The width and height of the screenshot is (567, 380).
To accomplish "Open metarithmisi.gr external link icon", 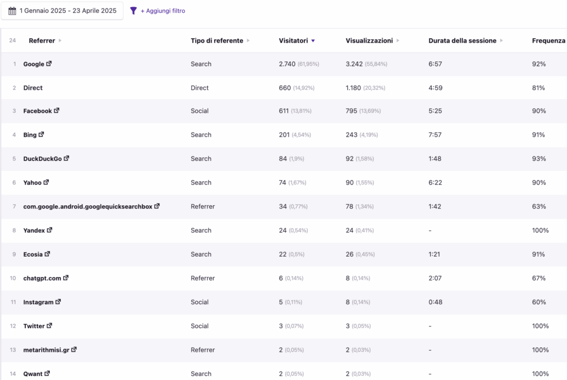I will [74, 349].
